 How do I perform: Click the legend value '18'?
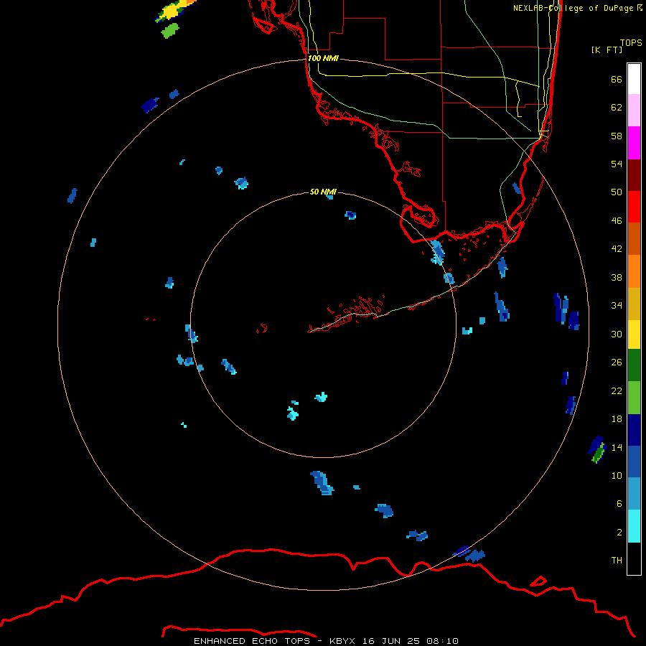pyautogui.click(x=617, y=419)
